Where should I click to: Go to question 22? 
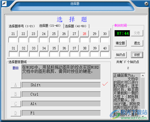click(23, 34)
